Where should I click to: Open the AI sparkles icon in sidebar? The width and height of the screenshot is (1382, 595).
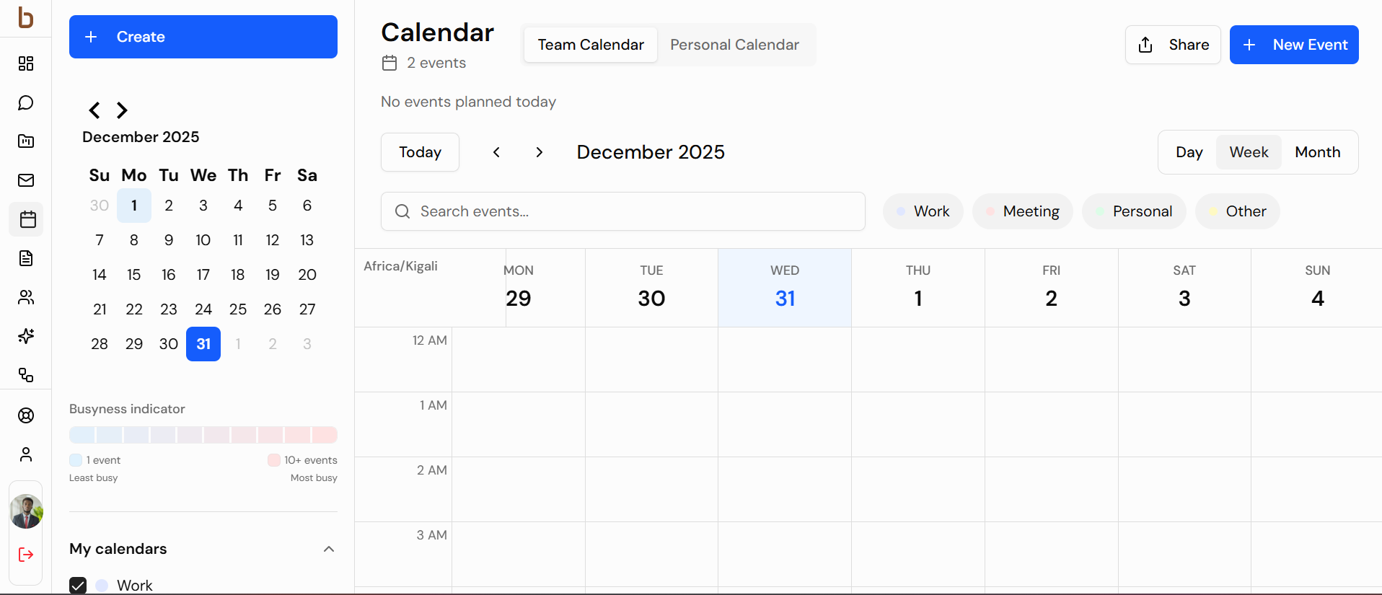pos(26,336)
